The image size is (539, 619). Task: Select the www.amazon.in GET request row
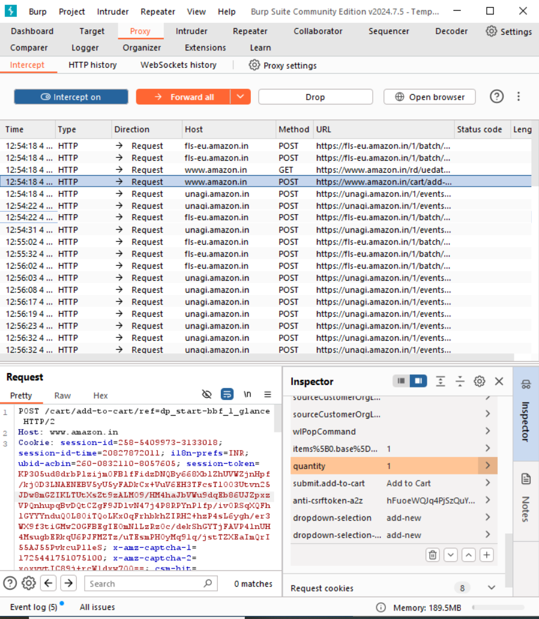(265, 170)
